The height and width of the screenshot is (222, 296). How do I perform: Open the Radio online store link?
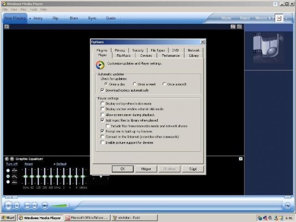click(245, 18)
